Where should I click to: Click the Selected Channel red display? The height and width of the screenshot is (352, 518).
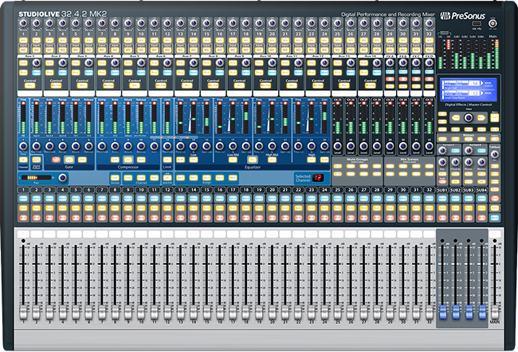[318, 178]
